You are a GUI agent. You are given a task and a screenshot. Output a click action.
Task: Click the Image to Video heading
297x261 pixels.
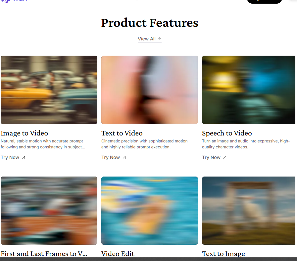[x=25, y=133]
